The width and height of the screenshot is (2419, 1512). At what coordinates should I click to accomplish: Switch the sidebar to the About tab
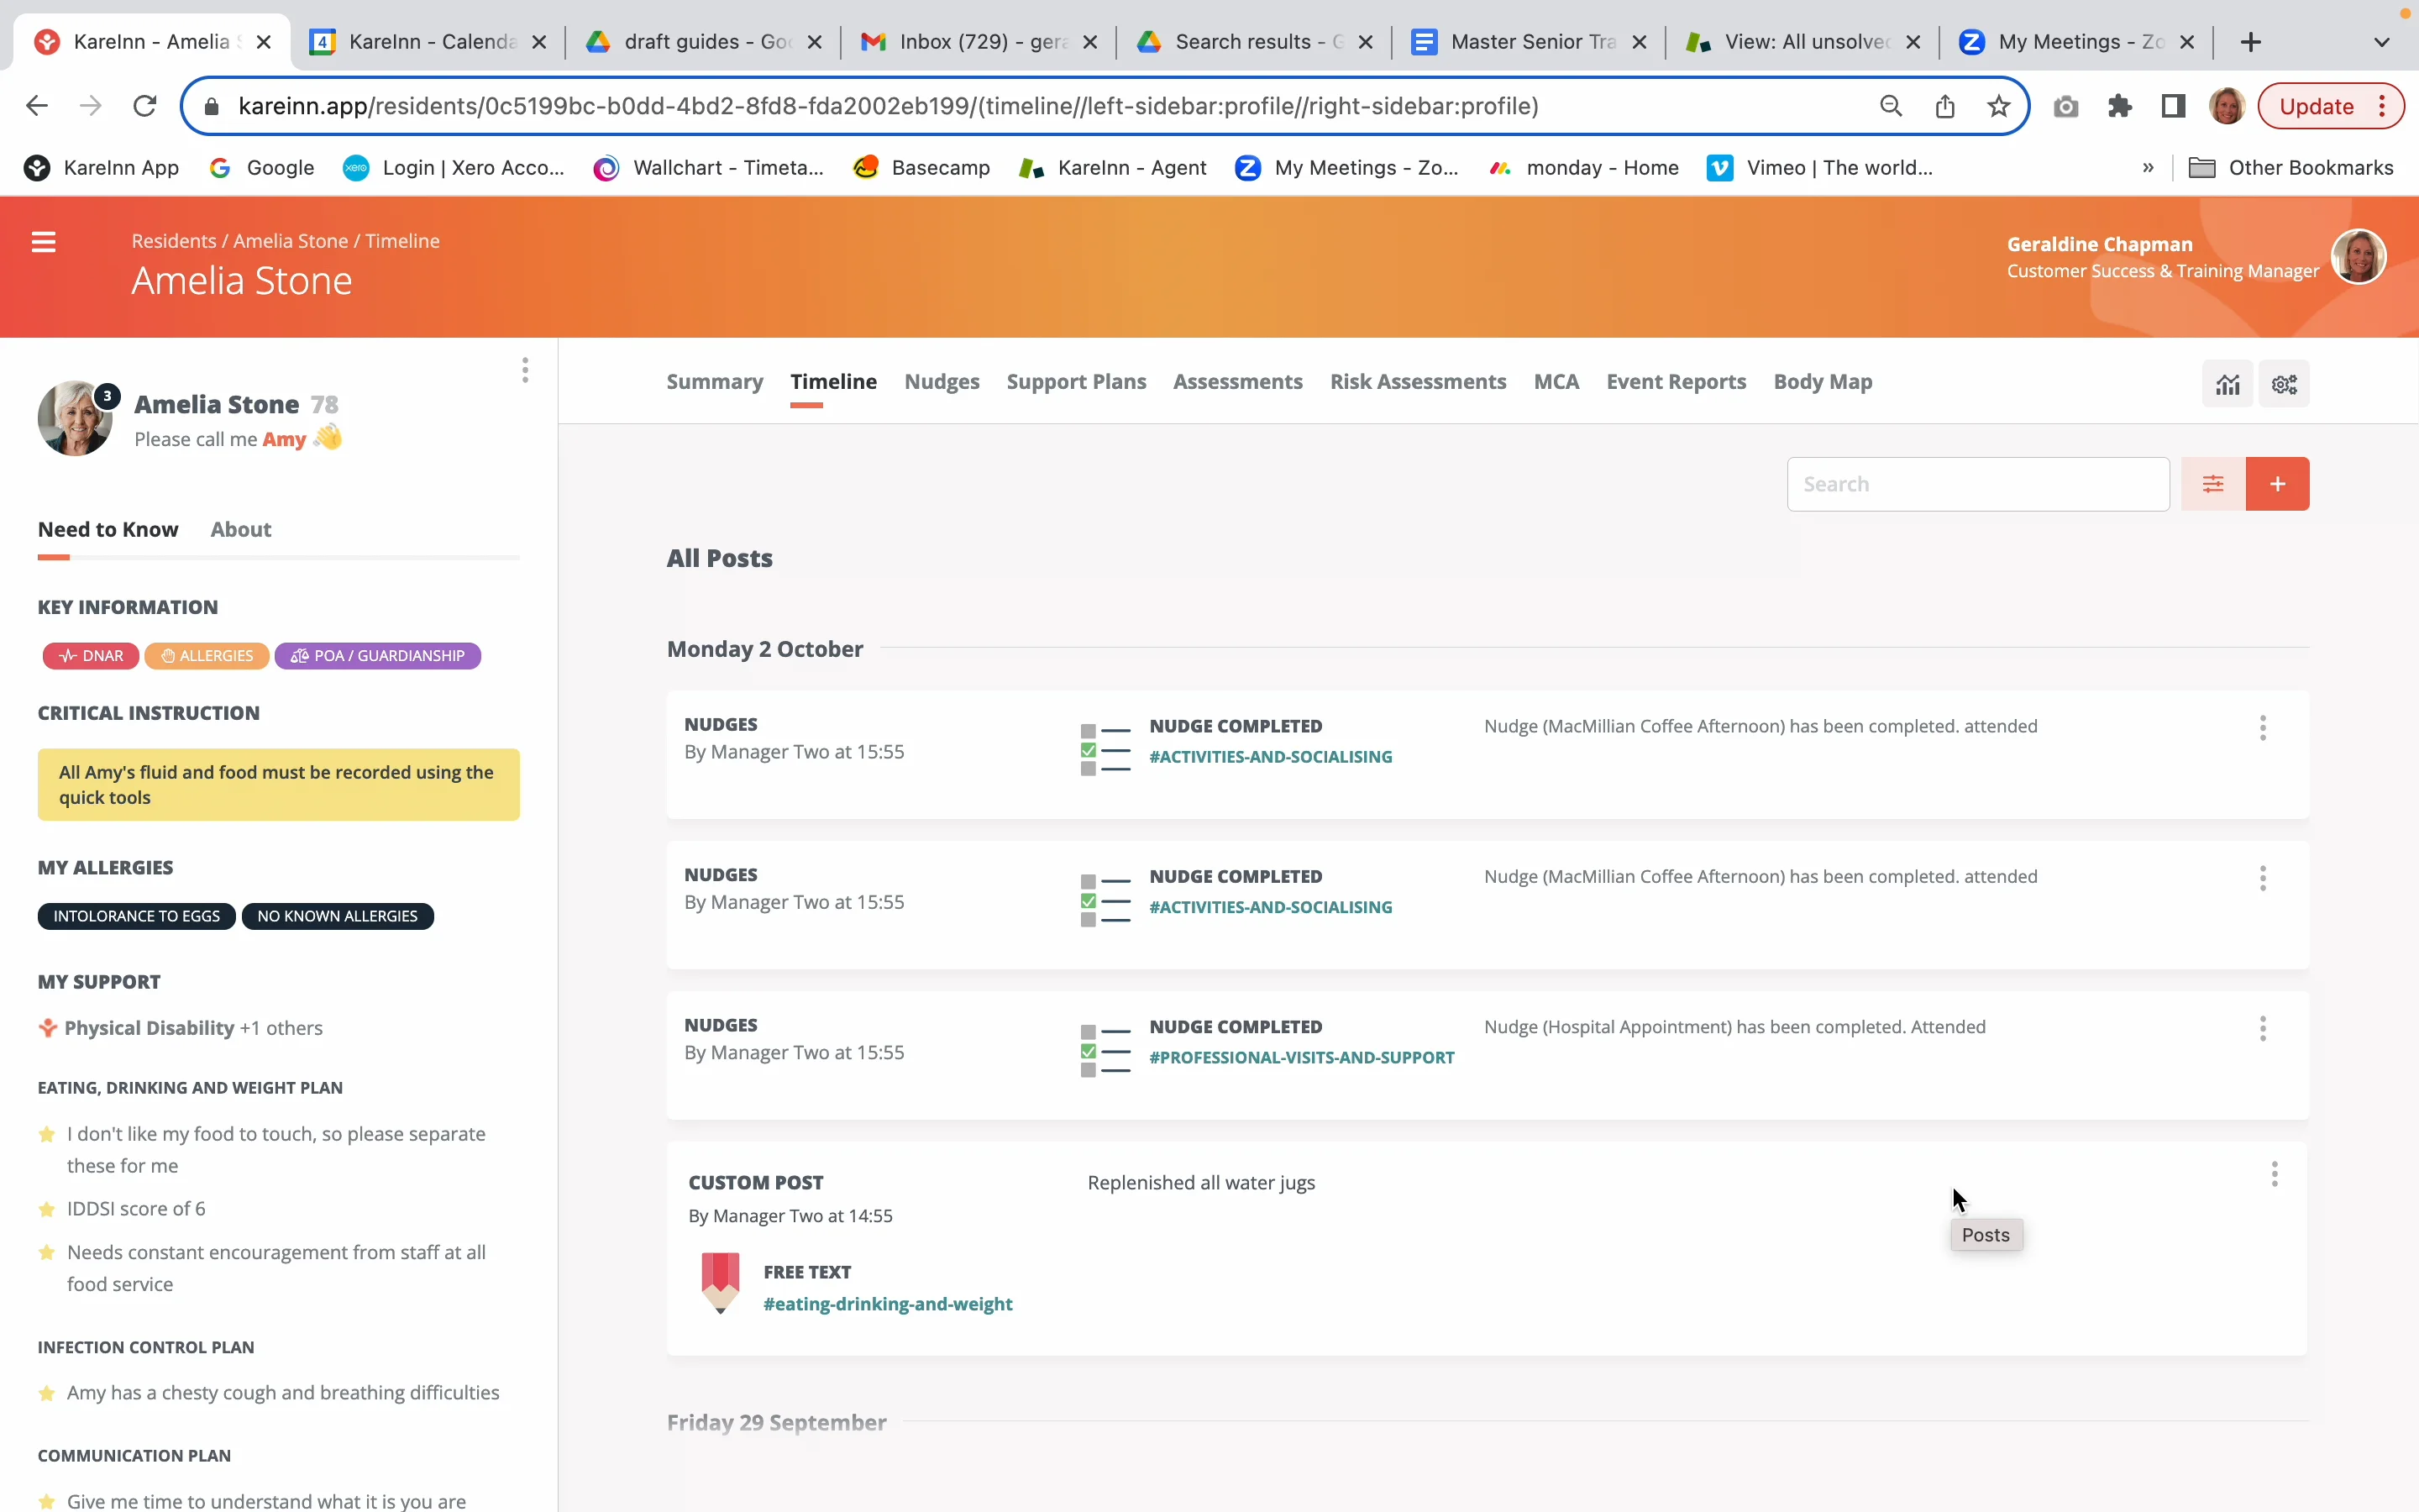coord(240,530)
